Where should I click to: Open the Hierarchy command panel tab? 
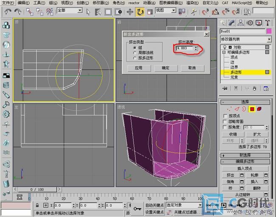[x=241, y=23]
